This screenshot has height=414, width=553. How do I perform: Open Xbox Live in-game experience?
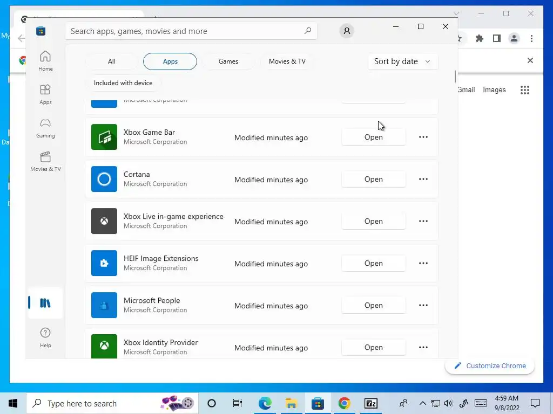(x=374, y=221)
